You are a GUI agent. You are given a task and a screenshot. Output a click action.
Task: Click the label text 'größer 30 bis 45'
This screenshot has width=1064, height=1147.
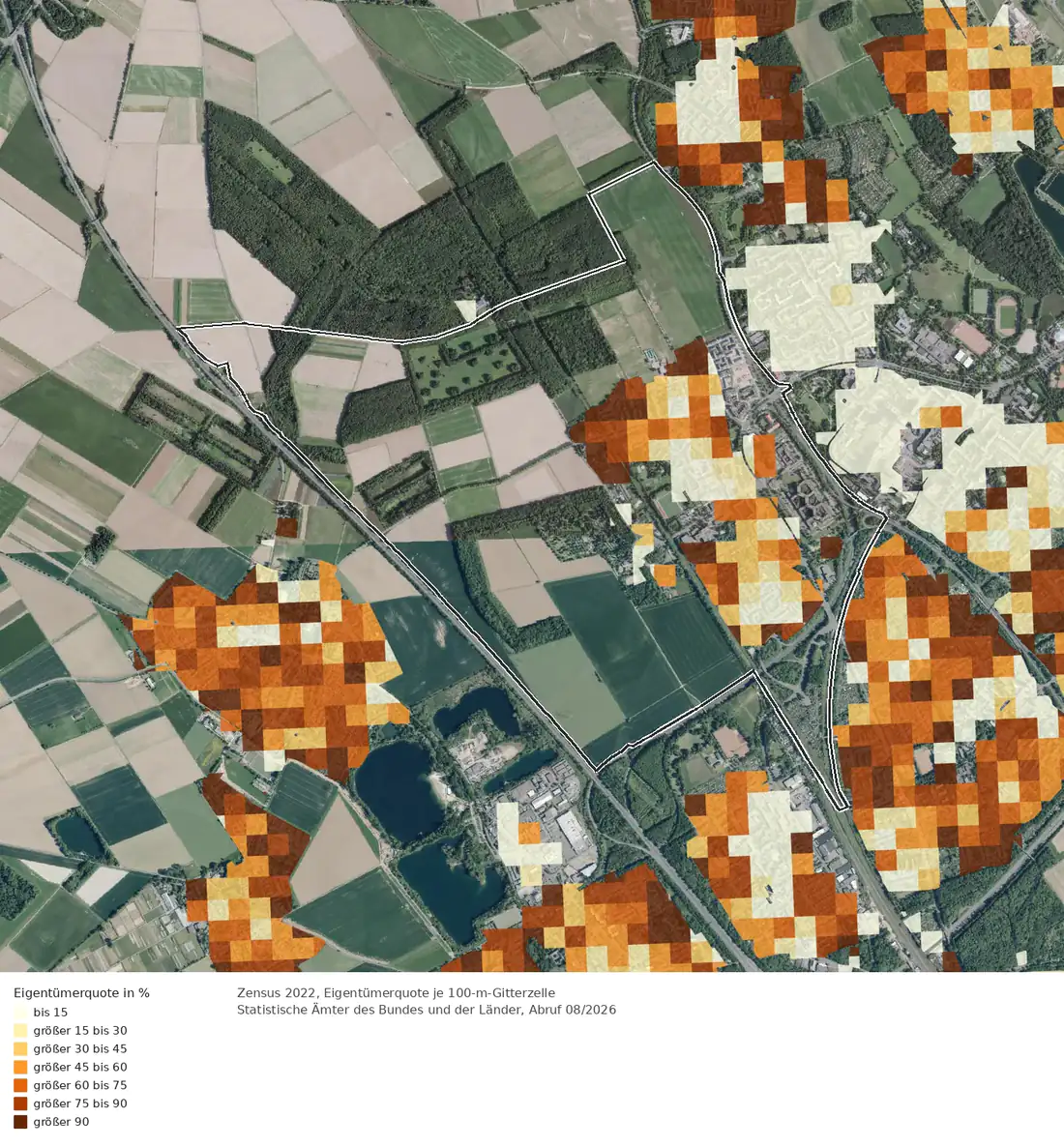[x=80, y=1049]
